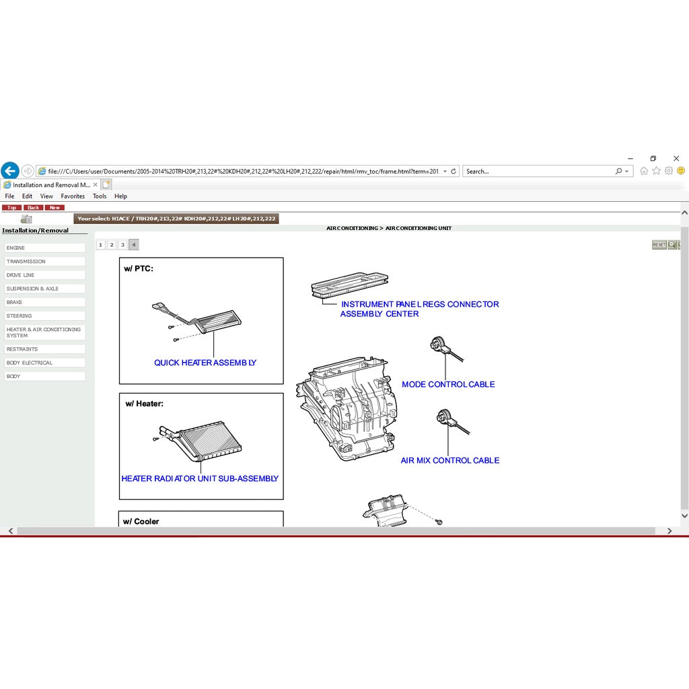This screenshot has width=689, height=689.
Task: Open the browser settings gear icon
Action: pos(669,171)
